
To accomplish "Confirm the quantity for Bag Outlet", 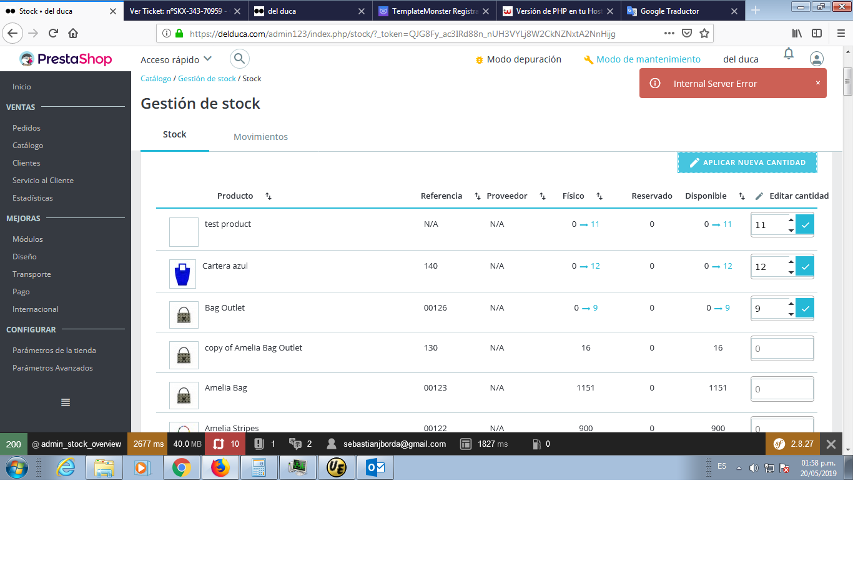I will click(x=805, y=309).
